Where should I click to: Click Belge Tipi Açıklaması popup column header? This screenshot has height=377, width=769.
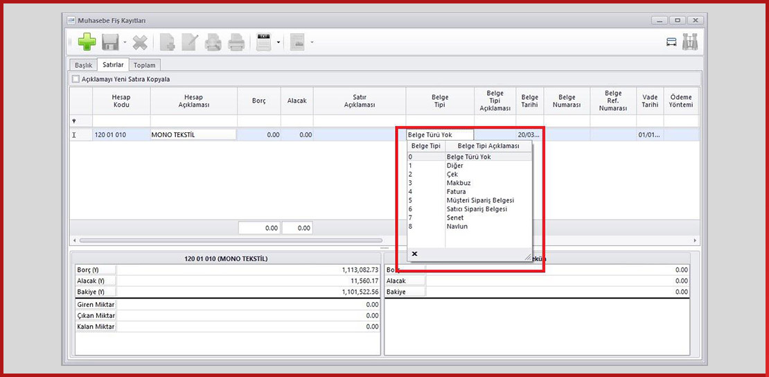point(488,146)
